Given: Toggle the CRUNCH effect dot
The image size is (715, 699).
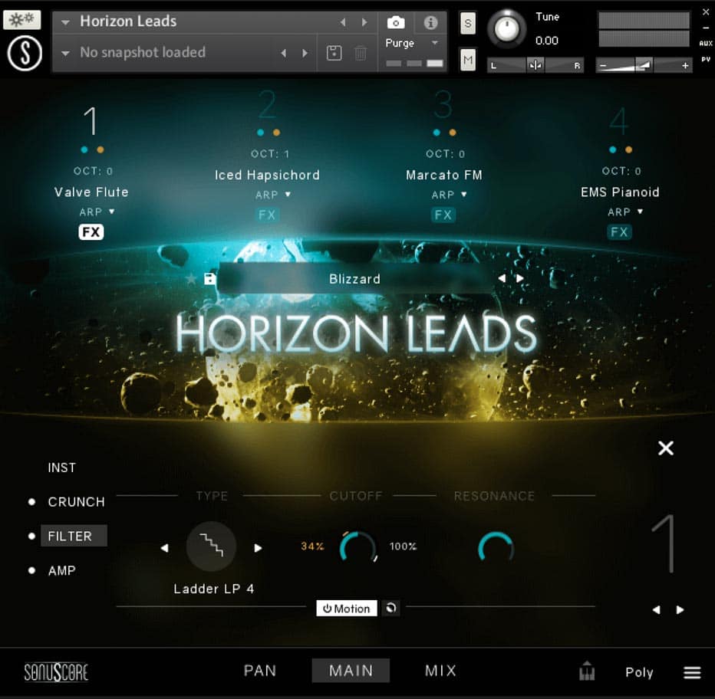Looking at the screenshot, I should click(x=31, y=501).
